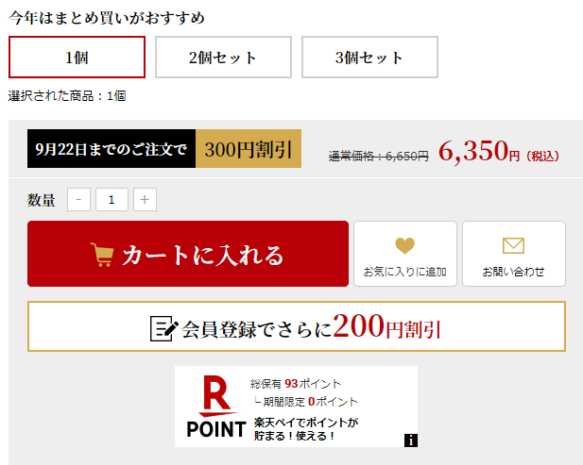The image size is (583, 465).
Task: Click the member registration pencil icon
Action: tap(164, 327)
